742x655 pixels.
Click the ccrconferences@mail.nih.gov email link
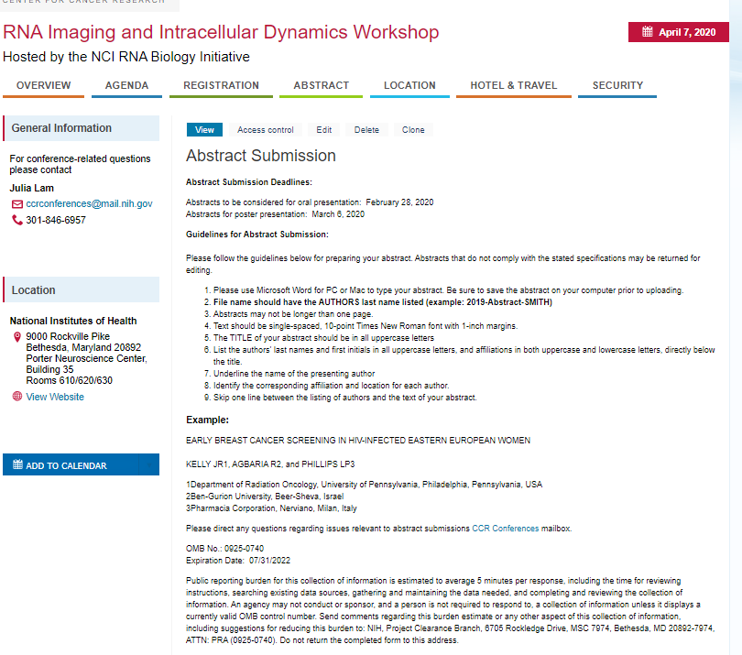tap(89, 203)
